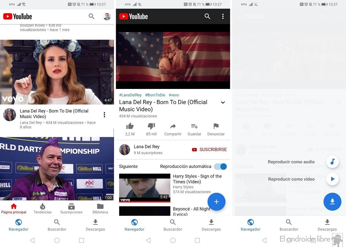The height and width of the screenshot is (247, 346).
Task: Tap the music note Reproducir como audio icon
Action: (x=332, y=162)
